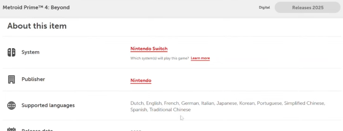This screenshot has height=131, width=343.
Task: Click 'Japanese' in the supported languages list
Action: [227, 103]
